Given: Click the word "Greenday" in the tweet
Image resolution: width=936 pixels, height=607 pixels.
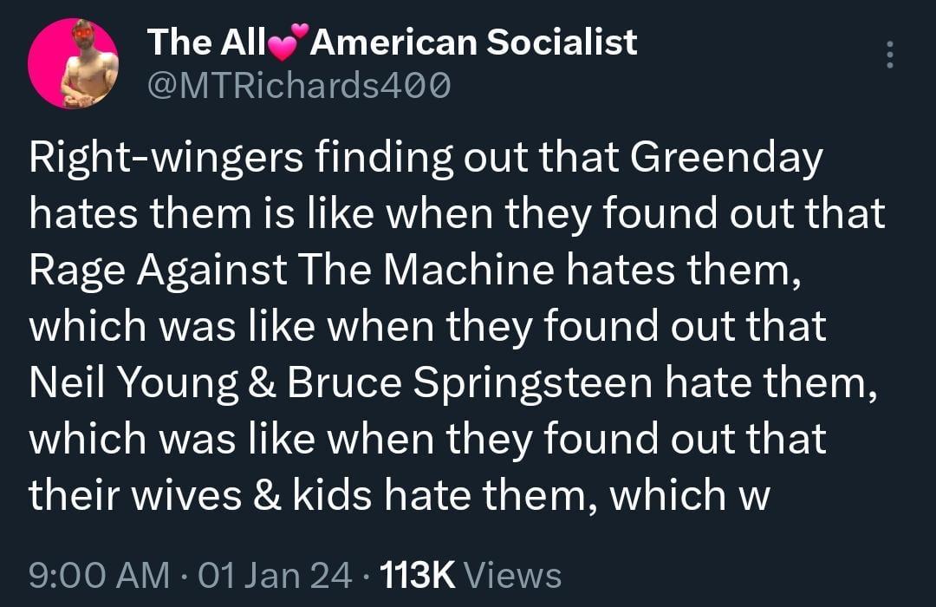Looking at the screenshot, I should 725,159.
